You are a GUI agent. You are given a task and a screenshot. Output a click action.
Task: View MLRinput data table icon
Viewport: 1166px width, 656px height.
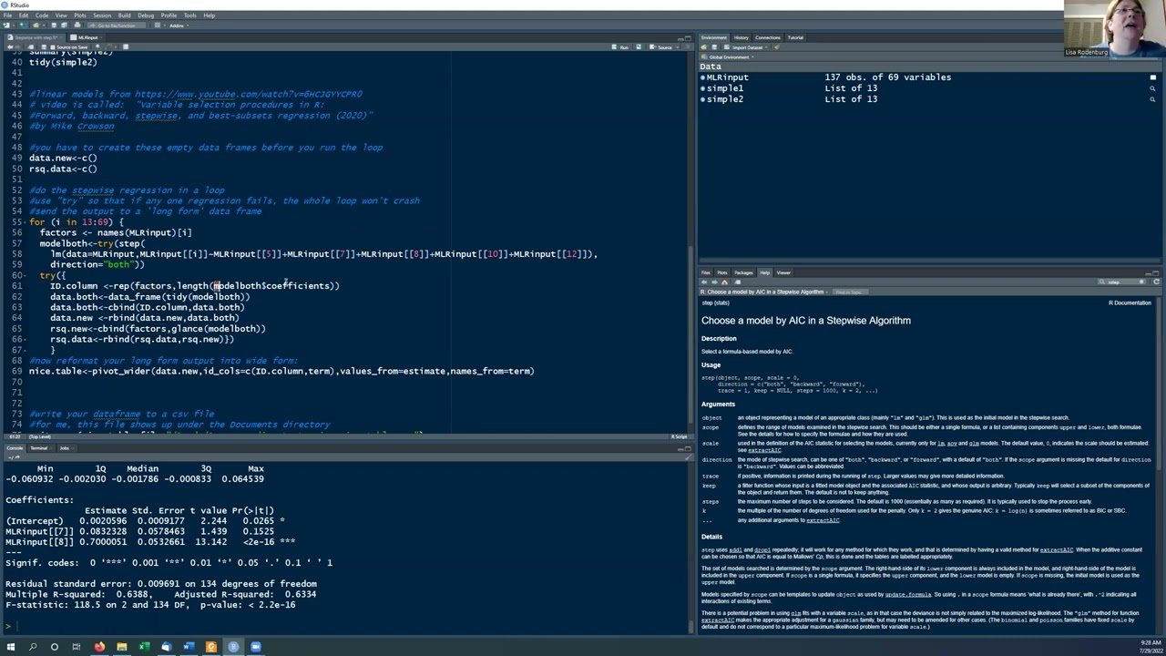click(x=1152, y=77)
